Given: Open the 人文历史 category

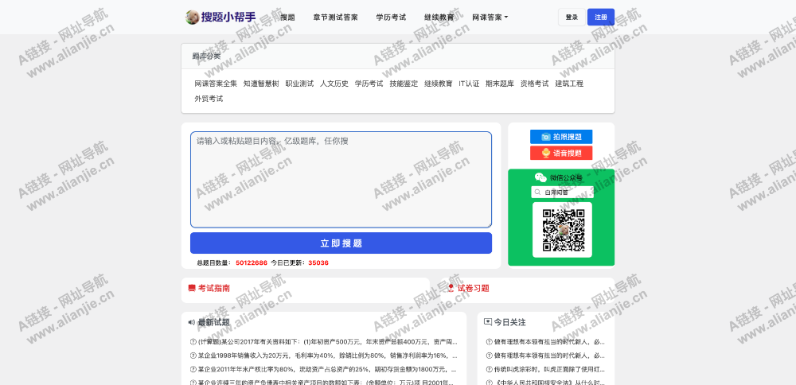Looking at the screenshot, I should pyautogui.click(x=334, y=84).
